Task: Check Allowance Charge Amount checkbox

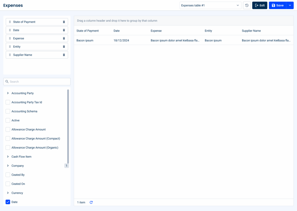Action: tap(8, 130)
